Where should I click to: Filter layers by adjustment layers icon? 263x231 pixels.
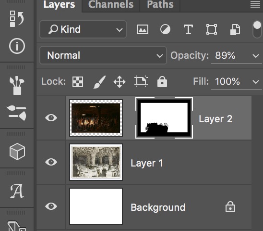pos(165,30)
